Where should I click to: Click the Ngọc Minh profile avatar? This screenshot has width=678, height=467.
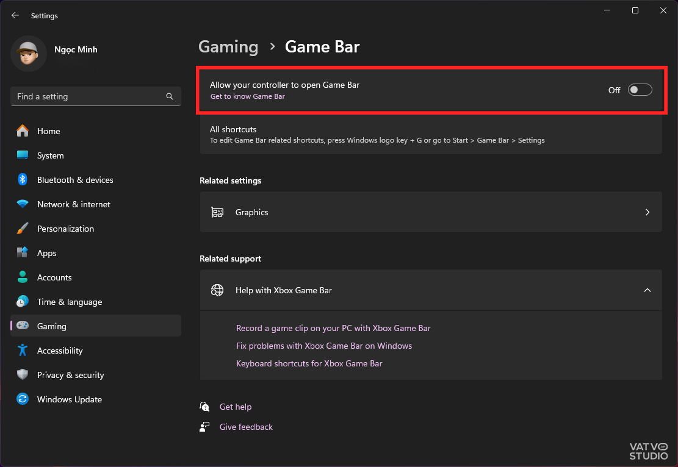[x=29, y=54]
